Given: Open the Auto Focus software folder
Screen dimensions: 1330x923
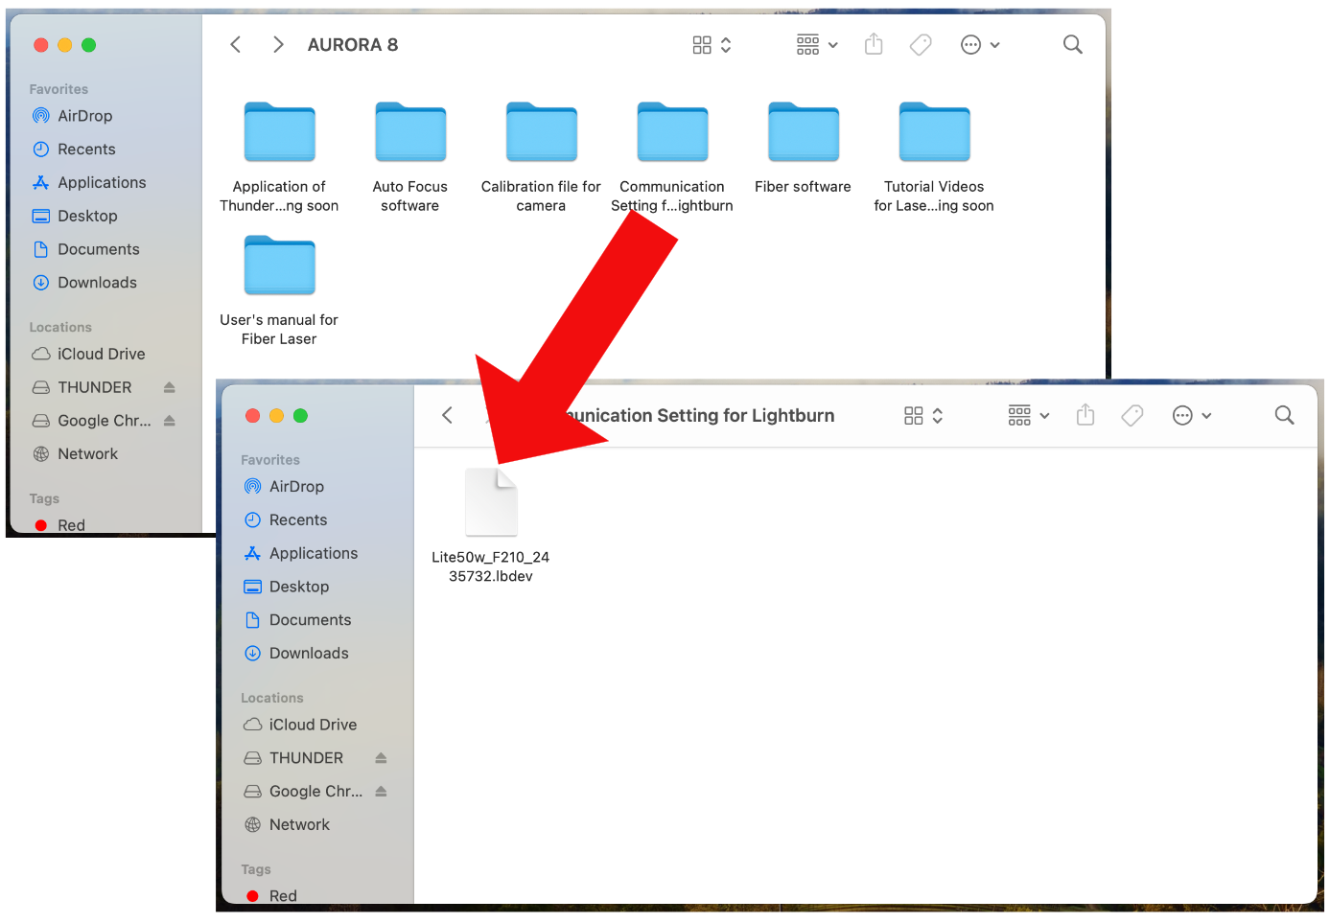Looking at the screenshot, I should 410,132.
